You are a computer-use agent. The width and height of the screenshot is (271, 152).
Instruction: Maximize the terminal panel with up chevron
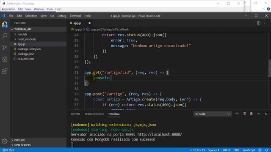click(259, 114)
